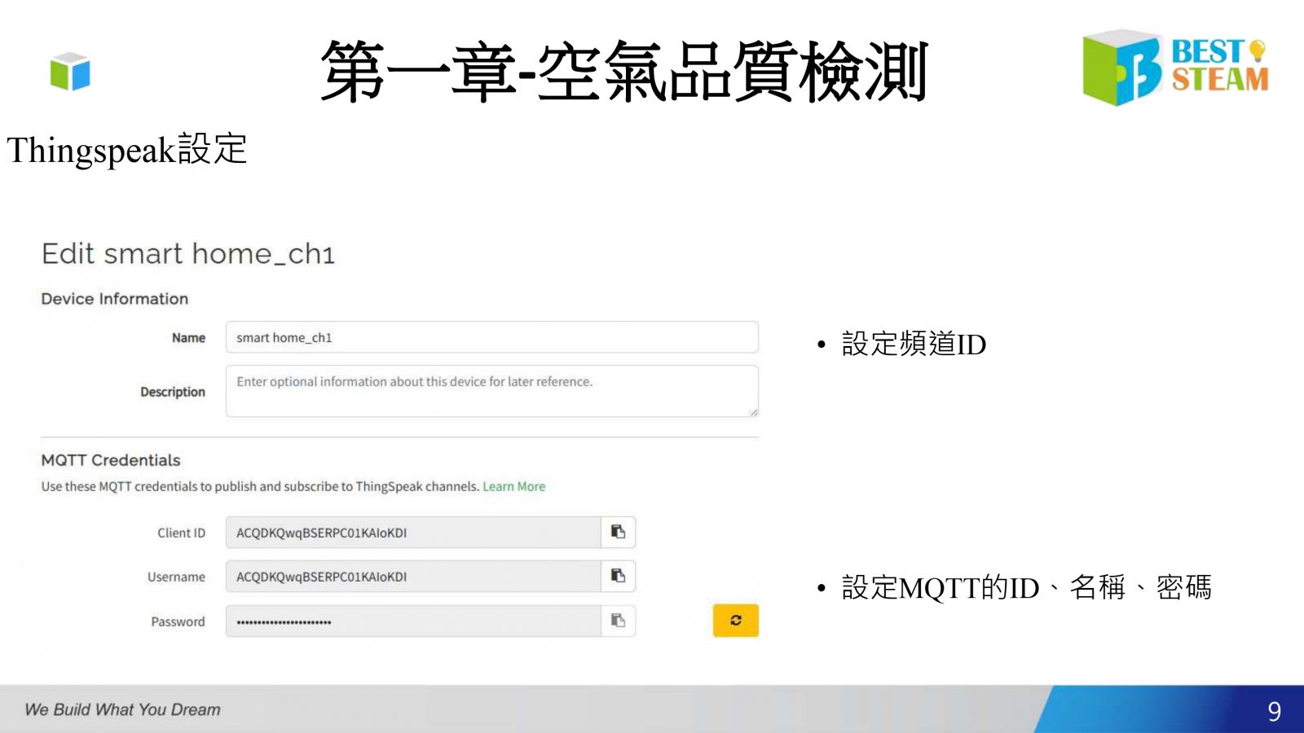The width and height of the screenshot is (1304, 733).
Task: Click the Thingspeak設定 subtitle
Action: click(127, 150)
